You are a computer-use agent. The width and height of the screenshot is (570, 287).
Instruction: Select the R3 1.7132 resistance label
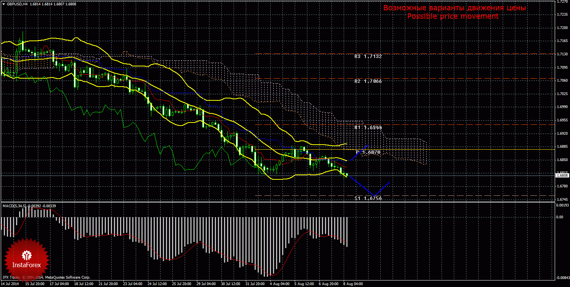pos(368,56)
